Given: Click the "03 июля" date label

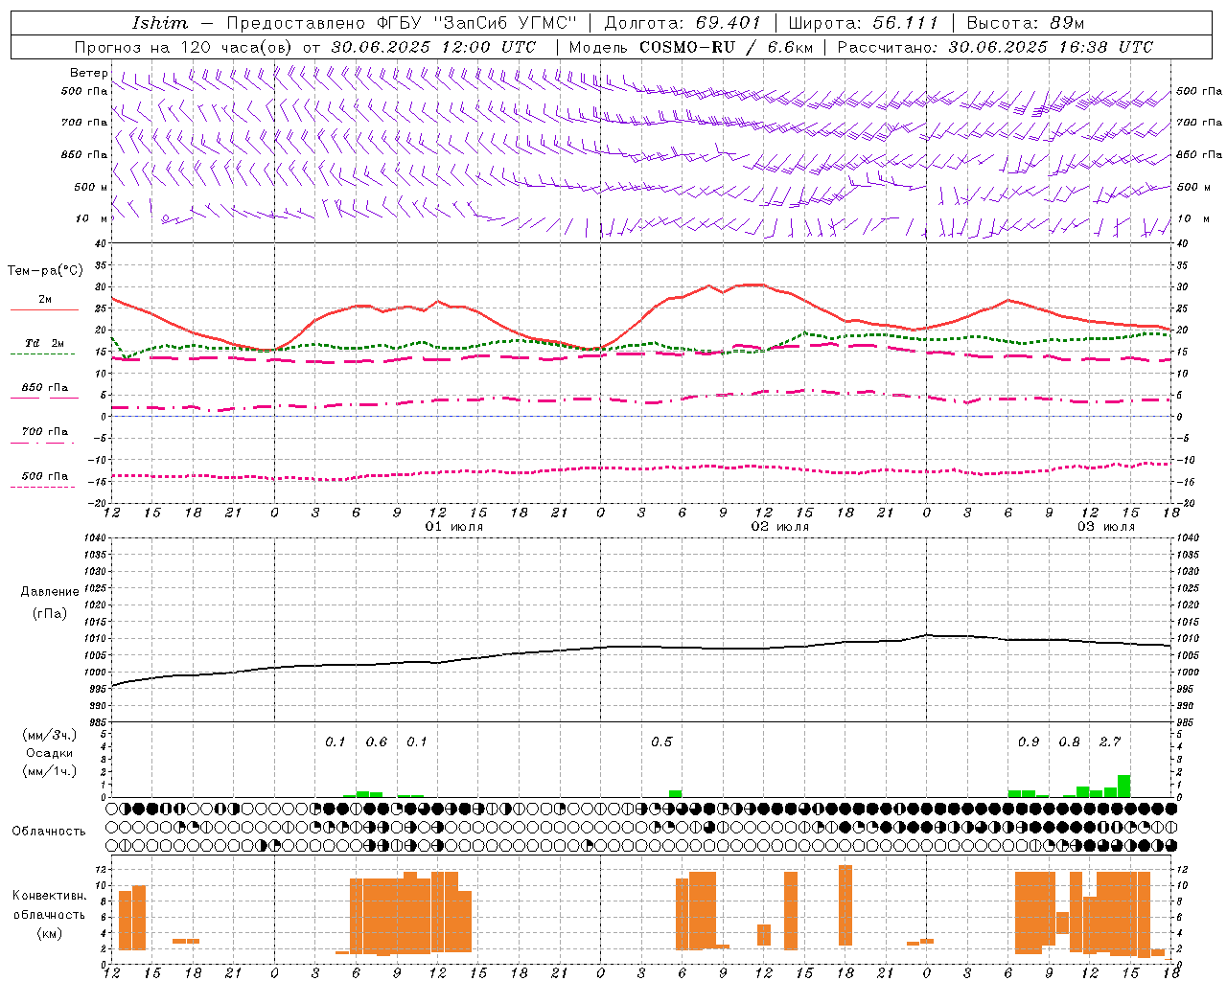Looking at the screenshot, I should point(1106,527).
